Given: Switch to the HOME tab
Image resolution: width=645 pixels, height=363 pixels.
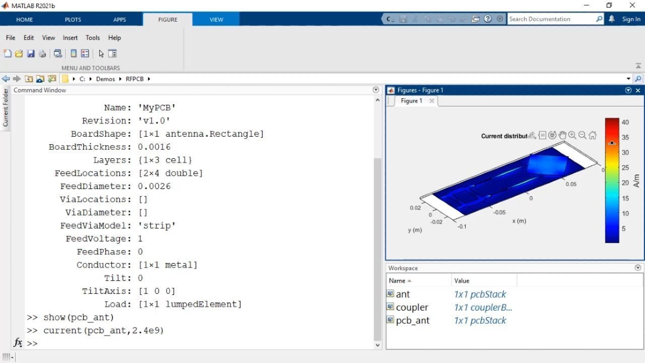Looking at the screenshot, I should [24, 20].
